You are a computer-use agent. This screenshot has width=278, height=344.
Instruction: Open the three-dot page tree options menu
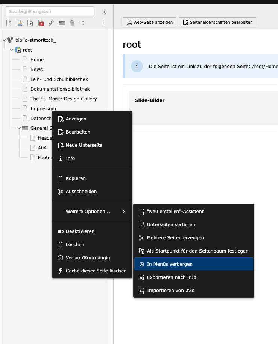tap(105, 23)
